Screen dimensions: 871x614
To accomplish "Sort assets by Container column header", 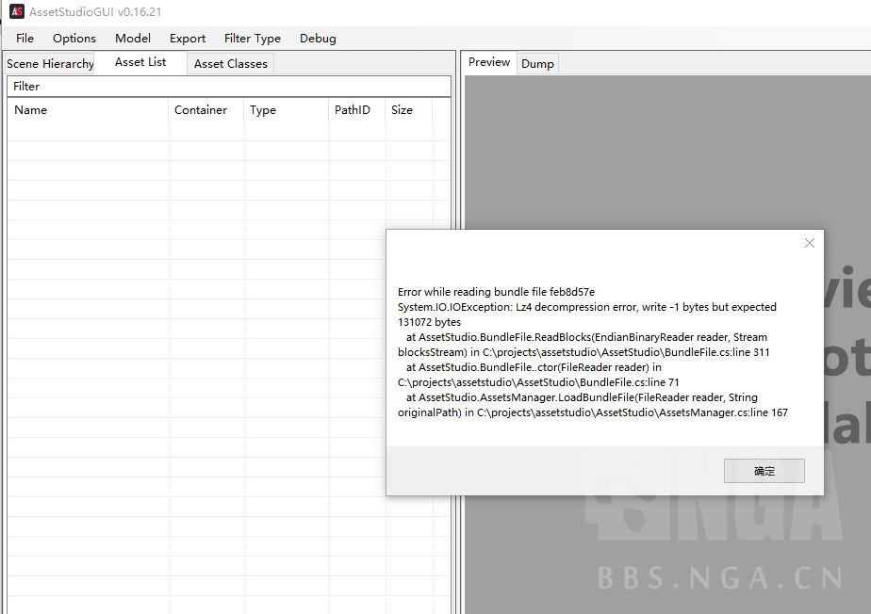I will pos(205,110).
